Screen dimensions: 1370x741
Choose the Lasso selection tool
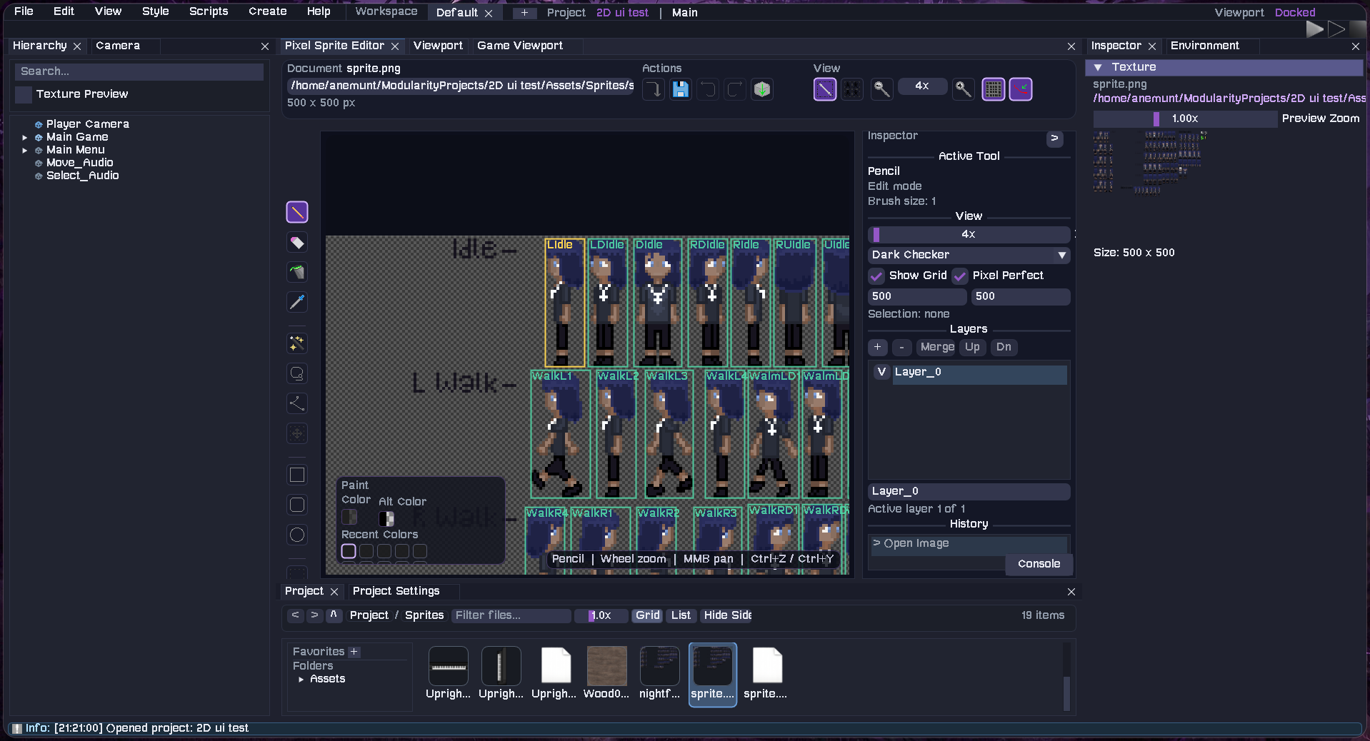pos(297,373)
